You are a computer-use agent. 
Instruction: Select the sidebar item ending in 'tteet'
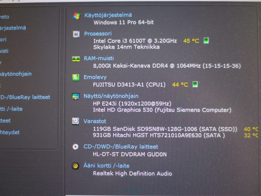pos(5,121)
